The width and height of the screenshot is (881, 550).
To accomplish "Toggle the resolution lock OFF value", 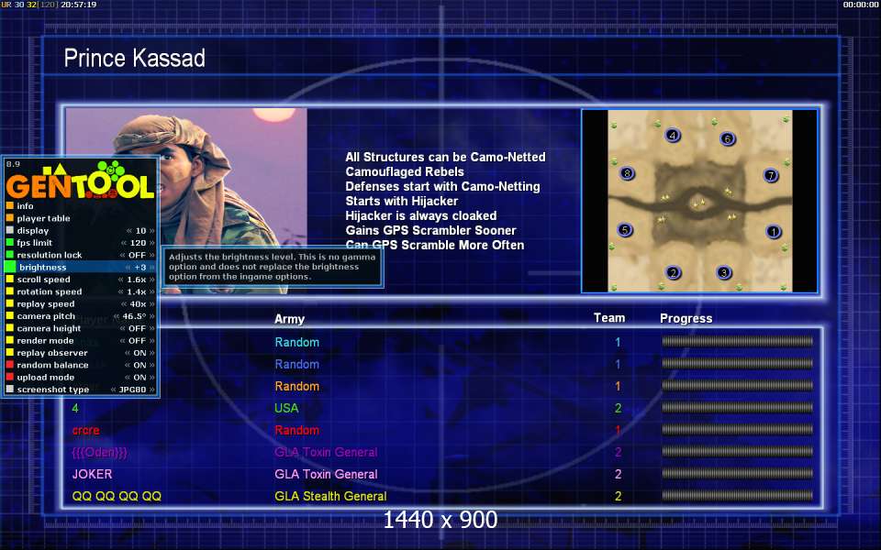I will tap(137, 255).
